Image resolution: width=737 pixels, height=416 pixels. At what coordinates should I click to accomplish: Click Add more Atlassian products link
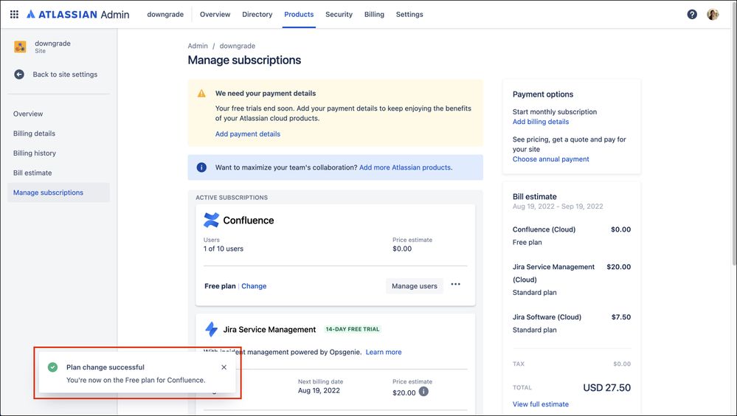point(405,167)
